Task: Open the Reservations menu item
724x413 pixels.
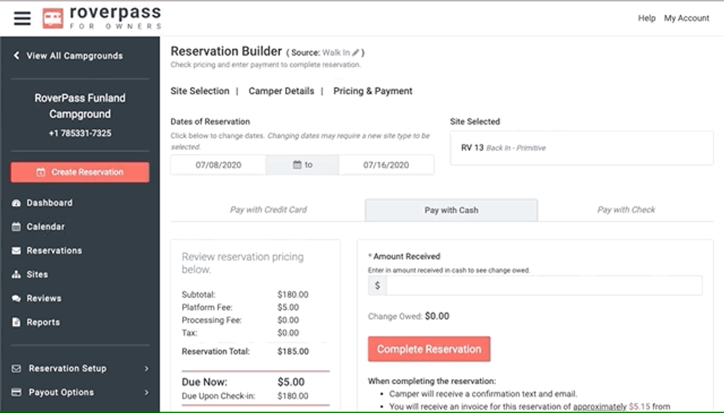Action: tap(54, 251)
